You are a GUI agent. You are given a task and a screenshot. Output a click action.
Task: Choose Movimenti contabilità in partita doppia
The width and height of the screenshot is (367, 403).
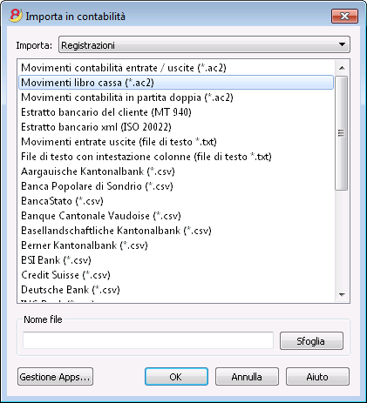[x=127, y=97]
